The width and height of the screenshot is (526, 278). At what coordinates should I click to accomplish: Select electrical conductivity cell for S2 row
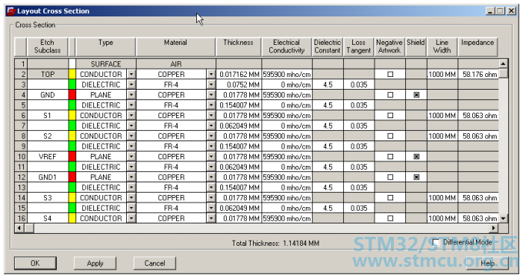pos(287,136)
